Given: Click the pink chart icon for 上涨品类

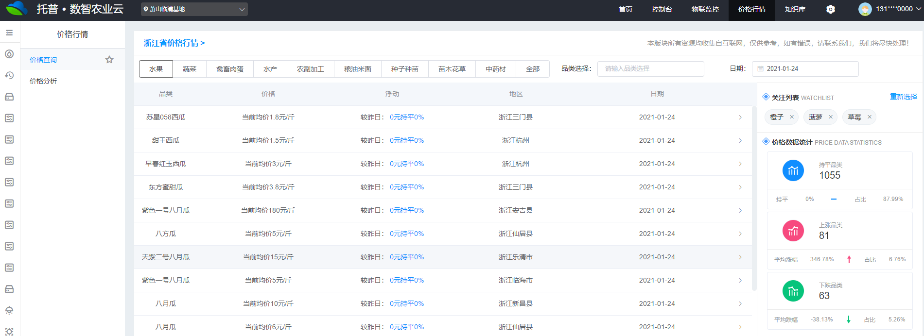Looking at the screenshot, I should (793, 231).
